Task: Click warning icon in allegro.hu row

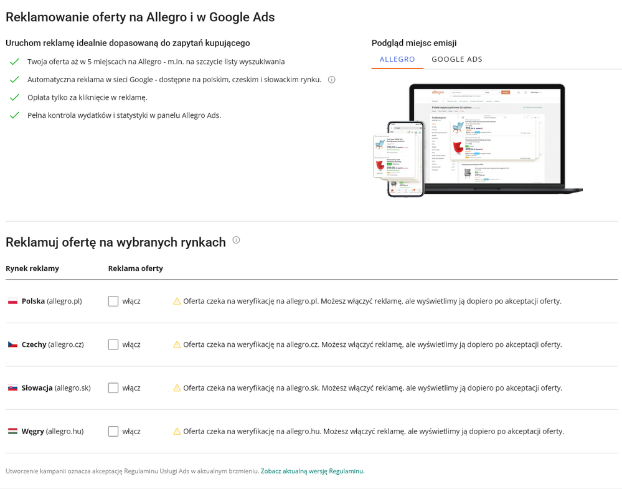Action: click(177, 431)
